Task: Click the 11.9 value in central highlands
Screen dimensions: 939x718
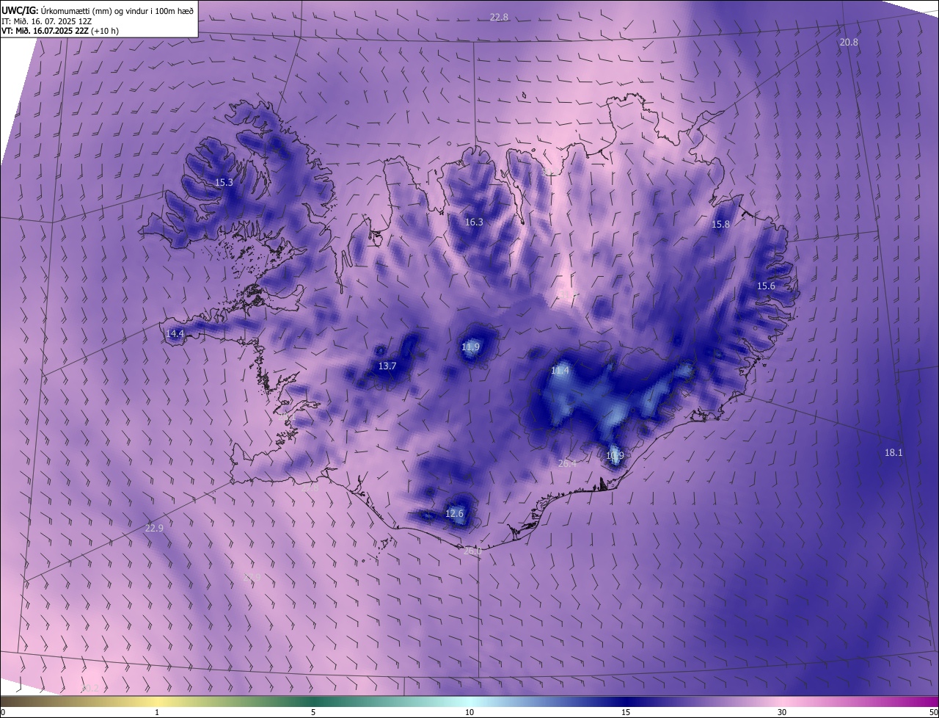Action: (x=470, y=347)
